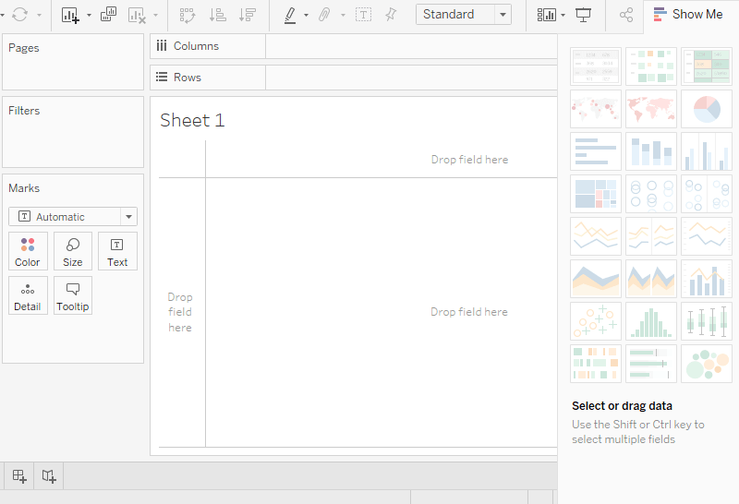Click the Color button on Marks card
The image size is (739, 504).
coord(28,251)
